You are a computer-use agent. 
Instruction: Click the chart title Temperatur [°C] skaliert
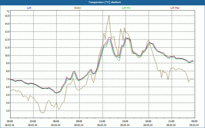tap(105, 2)
